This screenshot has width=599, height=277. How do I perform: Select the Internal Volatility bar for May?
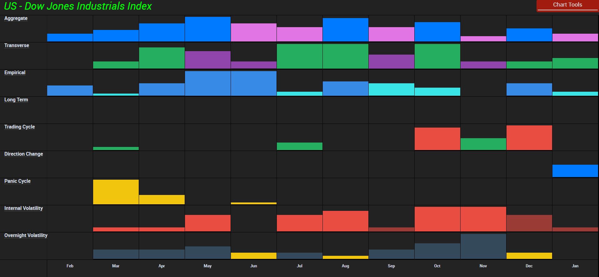click(x=208, y=223)
